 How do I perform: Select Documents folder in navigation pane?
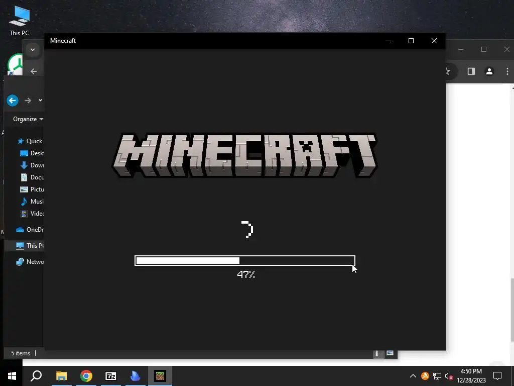[32, 177]
